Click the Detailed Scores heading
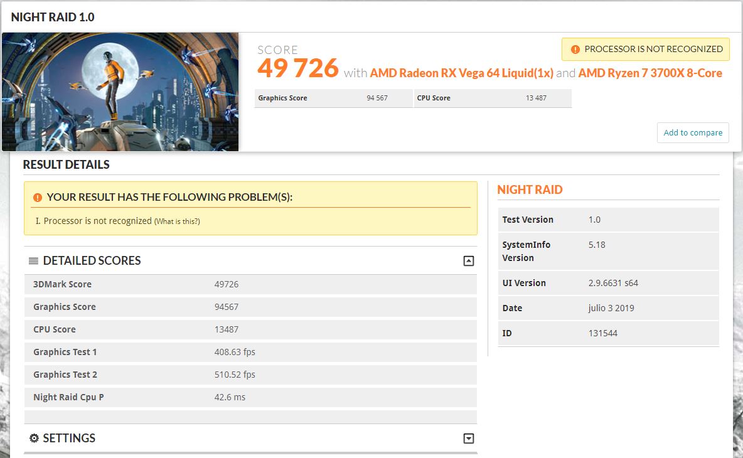Image resolution: width=743 pixels, height=458 pixels. click(x=92, y=260)
